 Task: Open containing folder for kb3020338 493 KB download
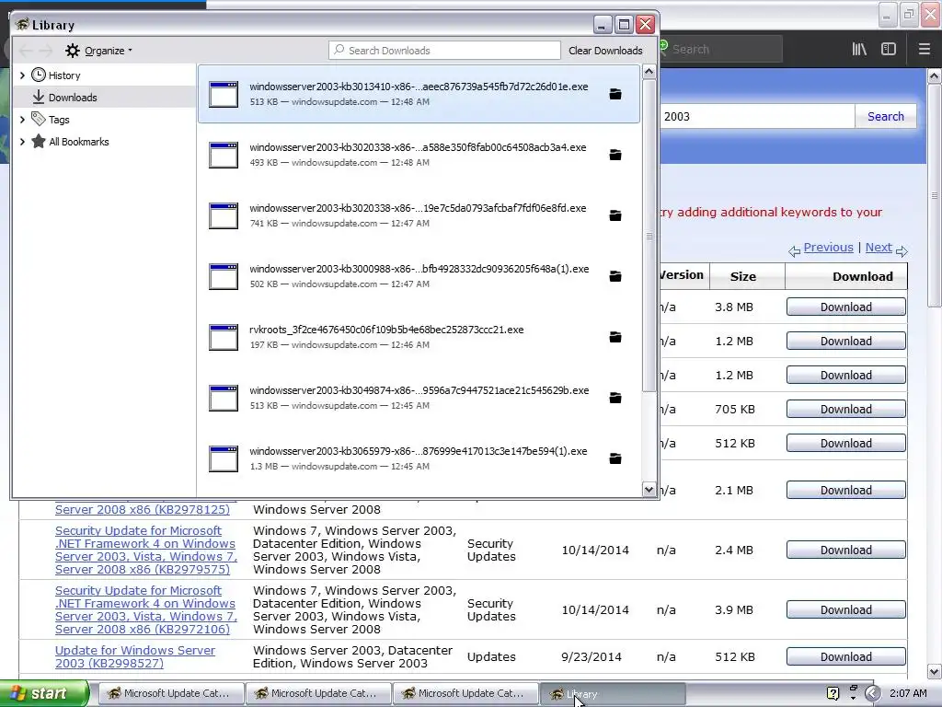point(615,155)
